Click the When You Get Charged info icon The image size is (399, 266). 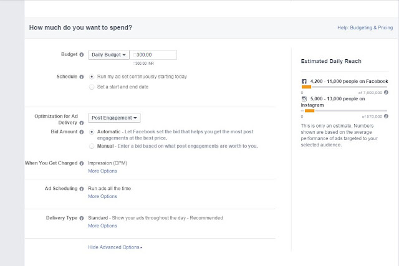coord(82,163)
